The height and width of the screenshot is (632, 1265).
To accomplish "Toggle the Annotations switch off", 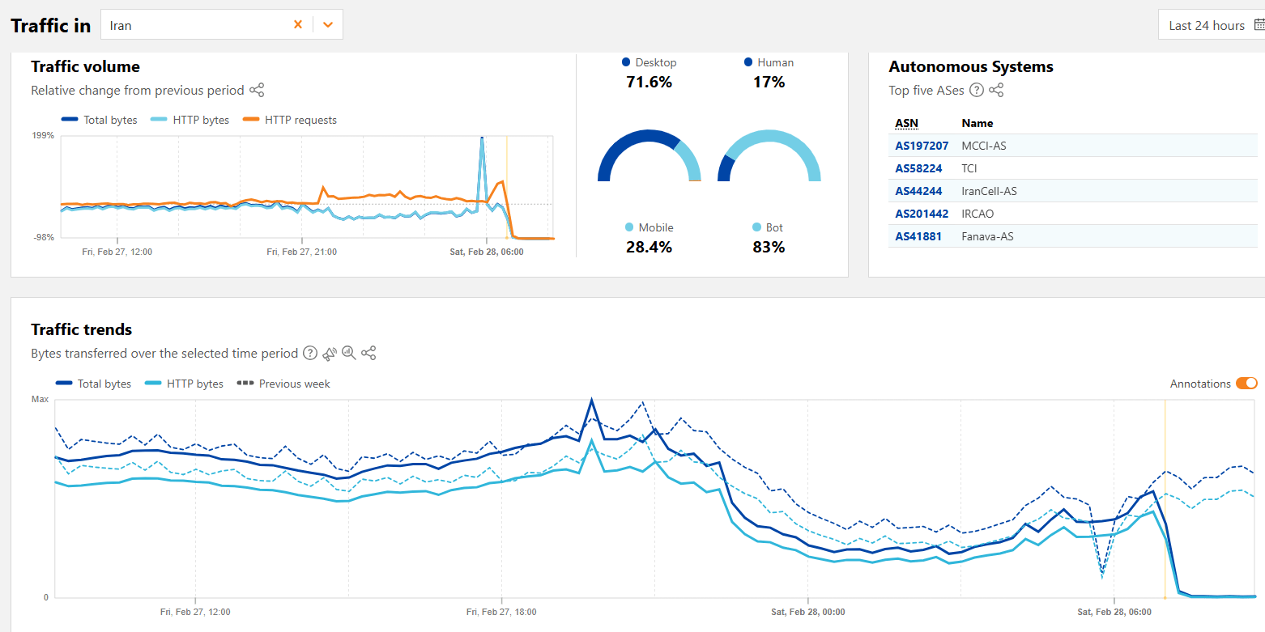I will [1246, 384].
